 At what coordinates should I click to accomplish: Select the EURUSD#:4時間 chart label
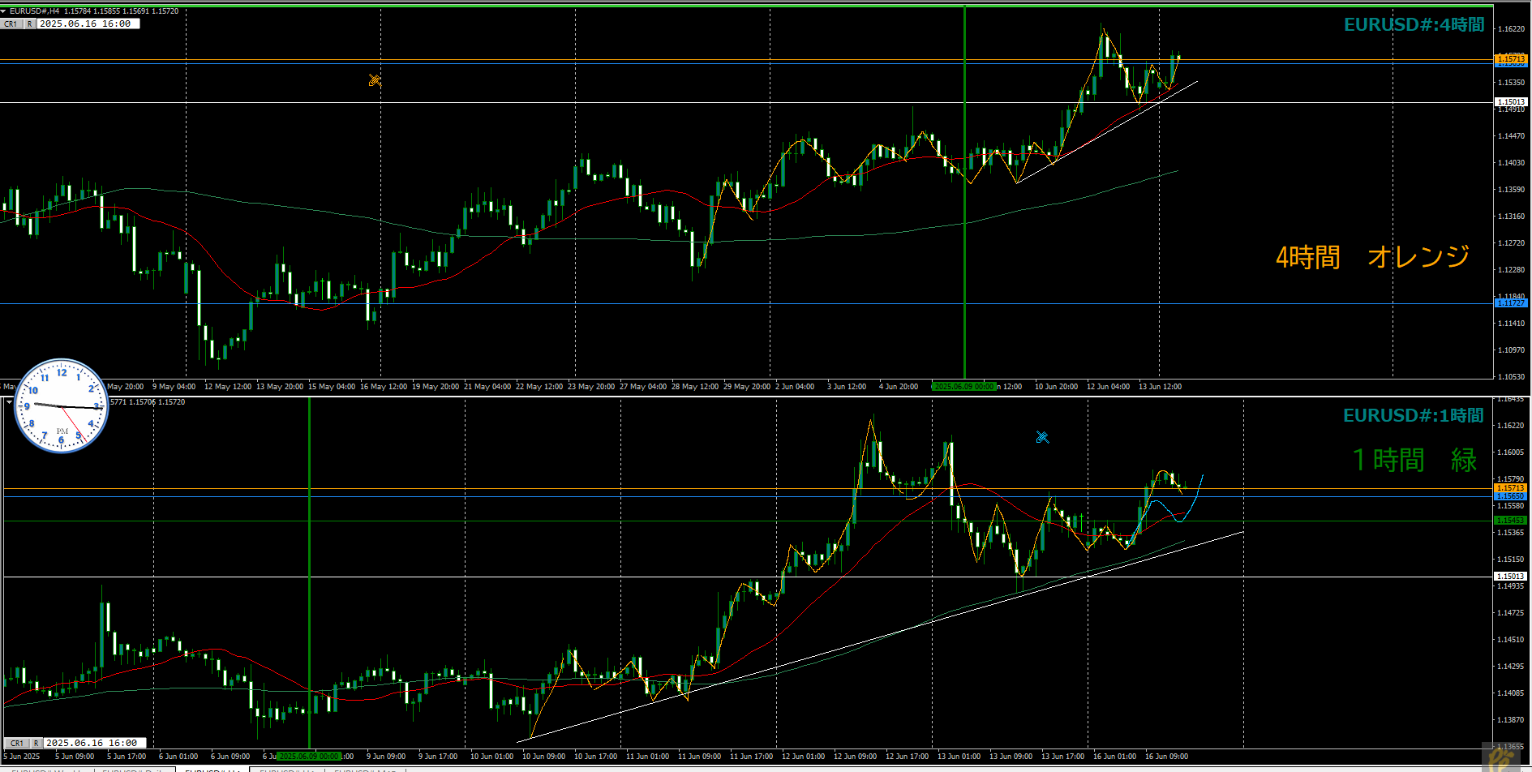pos(1414,25)
